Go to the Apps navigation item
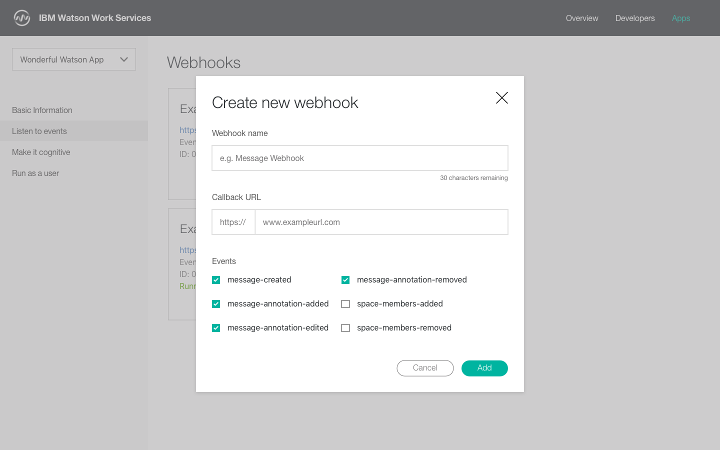Viewport: 720px width, 450px height. coord(681,18)
